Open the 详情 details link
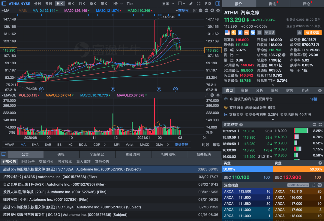The width and height of the screenshot is (324, 221). point(314,99)
